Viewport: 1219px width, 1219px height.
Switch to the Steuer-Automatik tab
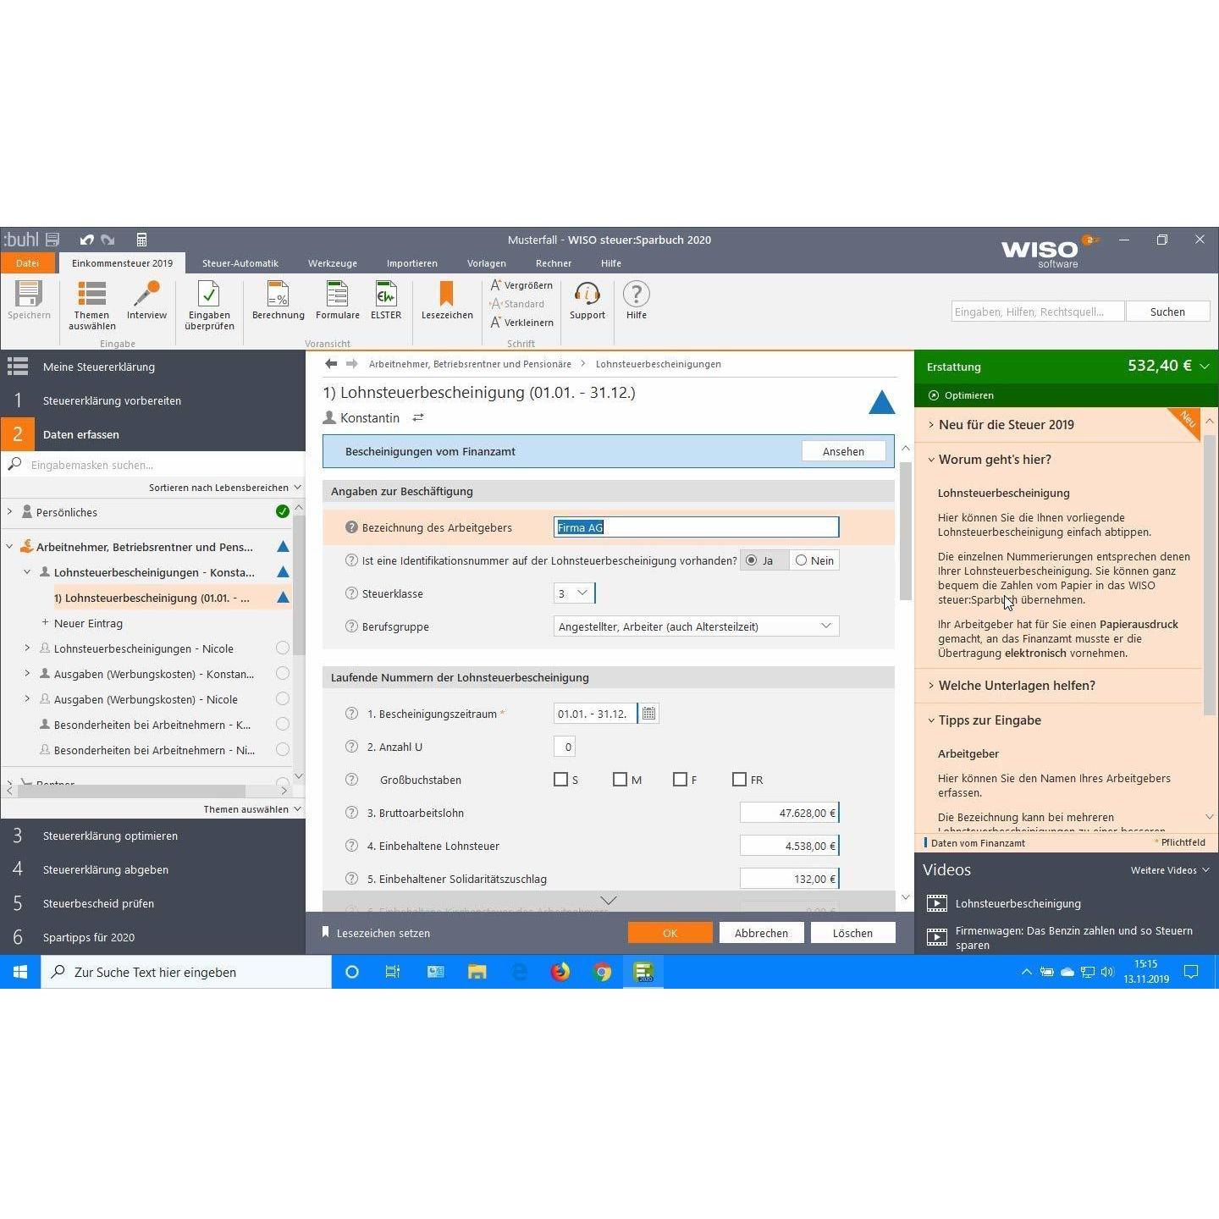[240, 263]
